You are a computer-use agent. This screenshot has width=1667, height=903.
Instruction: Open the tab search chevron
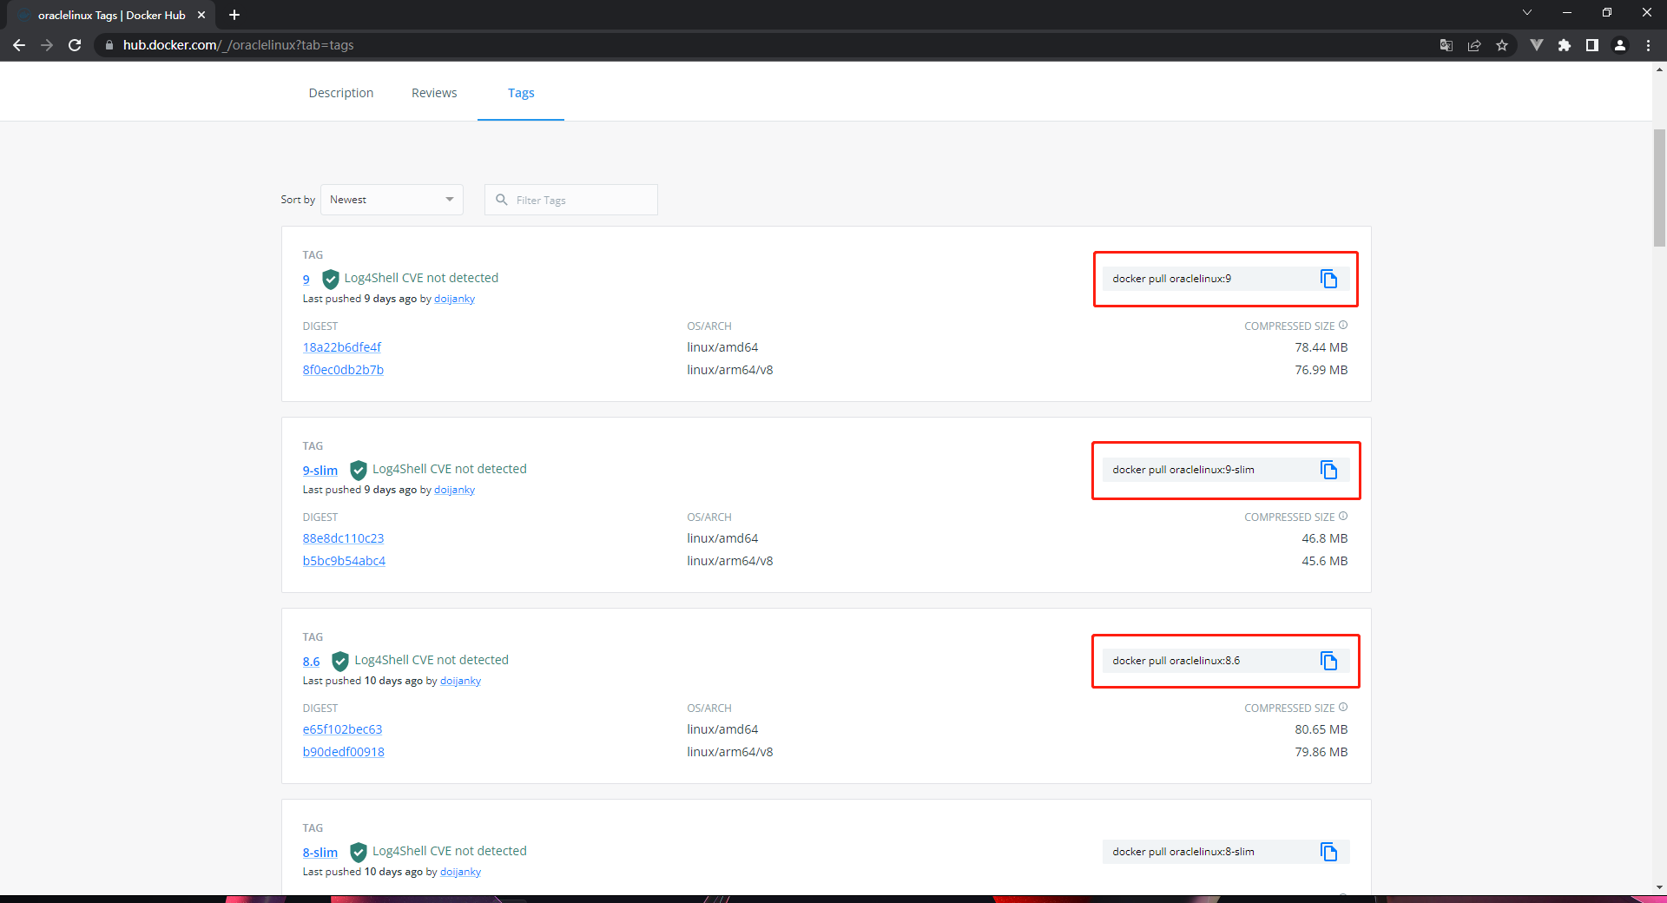[x=1527, y=12]
